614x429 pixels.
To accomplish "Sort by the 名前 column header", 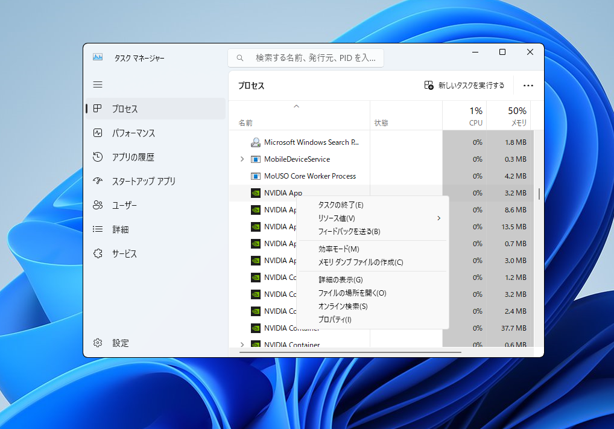I will [299, 116].
